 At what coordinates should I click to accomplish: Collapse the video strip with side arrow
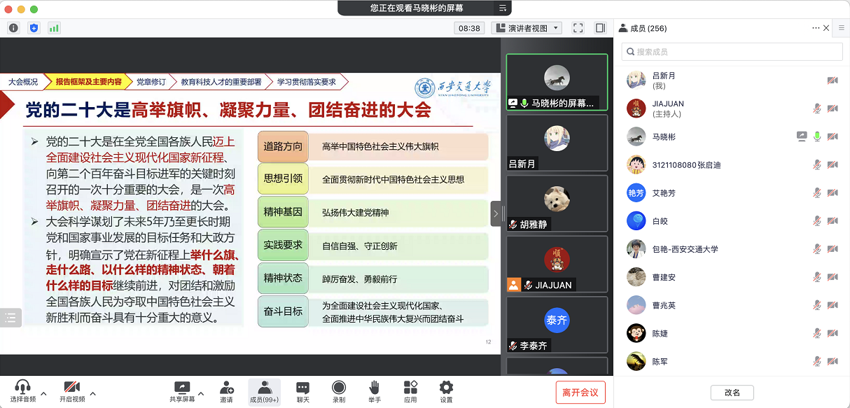pos(496,213)
